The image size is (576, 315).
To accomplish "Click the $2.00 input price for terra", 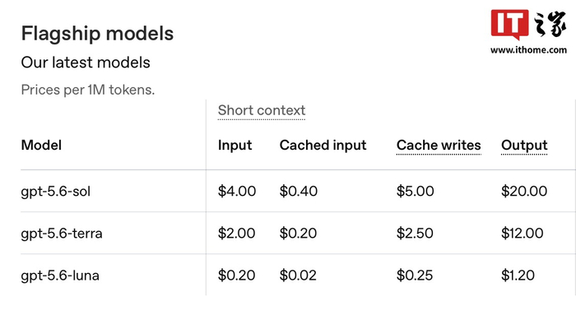I will click(236, 233).
